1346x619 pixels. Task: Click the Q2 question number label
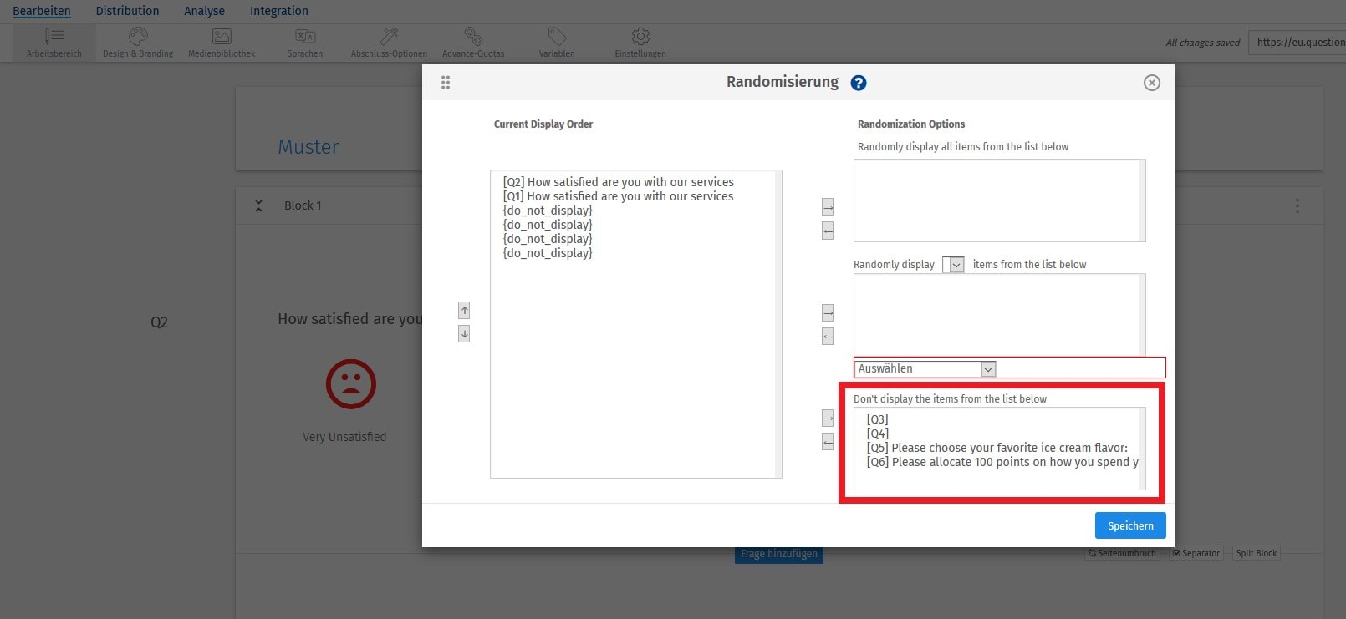159,322
